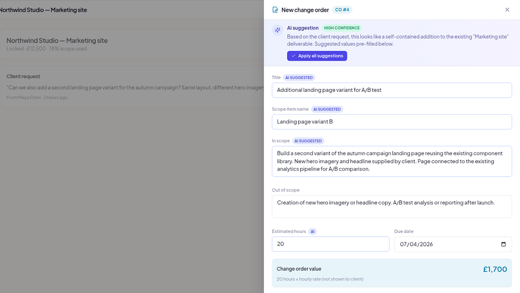520x293 pixels.
Task: Click the AI tag next to Estimated hours
Action: pyautogui.click(x=312, y=231)
